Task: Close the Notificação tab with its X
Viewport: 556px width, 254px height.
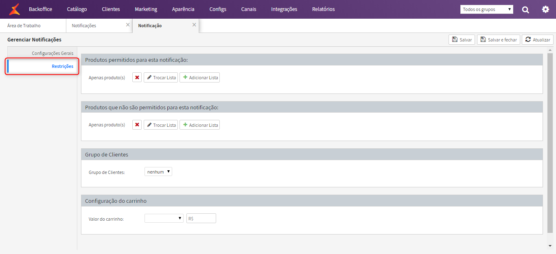Action: [x=194, y=25]
